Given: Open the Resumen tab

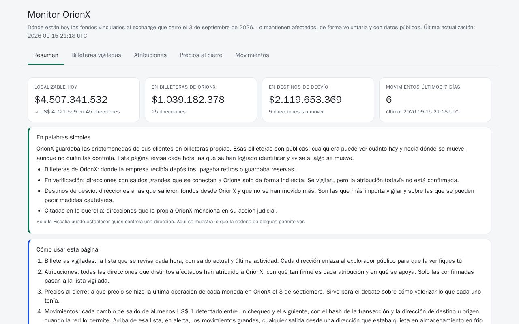Looking at the screenshot, I should pos(46,55).
